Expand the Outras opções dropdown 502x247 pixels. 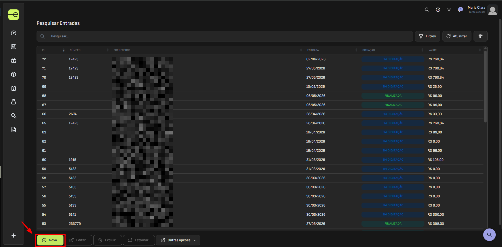pyautogui.click(x=178, y=240)
